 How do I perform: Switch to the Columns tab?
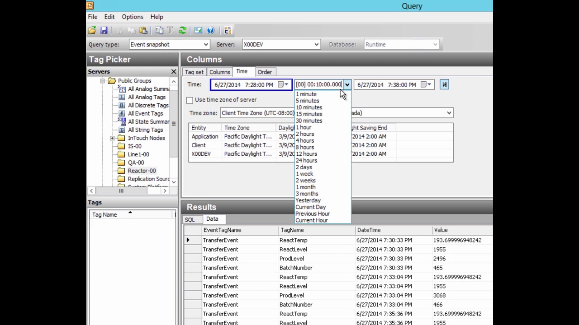pyautogui.click(x=220, y=72)
